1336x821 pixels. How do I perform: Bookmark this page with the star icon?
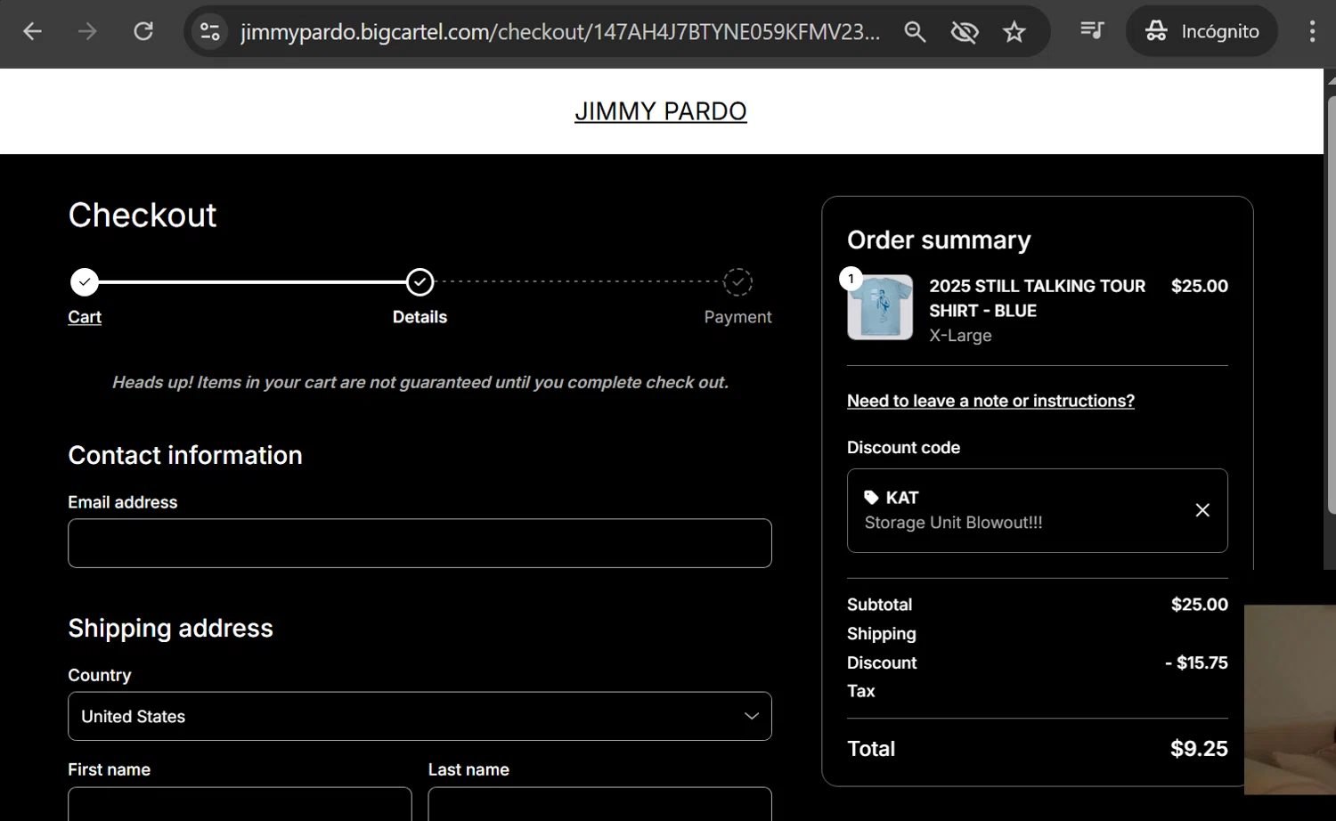[x=1014, y=32]
